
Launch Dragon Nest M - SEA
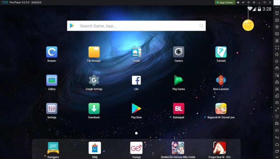(x=220, y=148)
